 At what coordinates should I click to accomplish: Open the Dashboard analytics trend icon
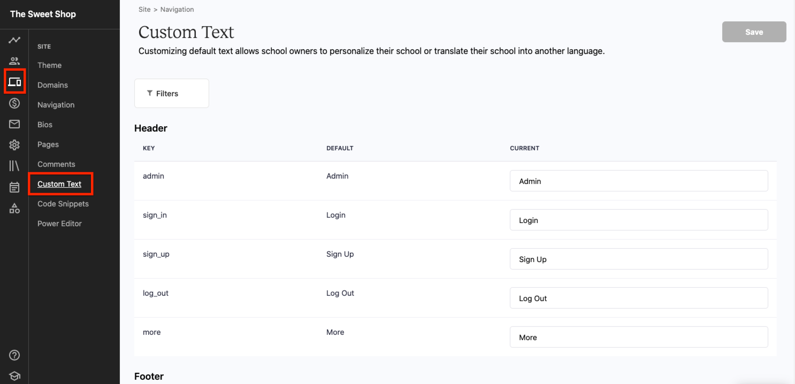coord(14,40)
